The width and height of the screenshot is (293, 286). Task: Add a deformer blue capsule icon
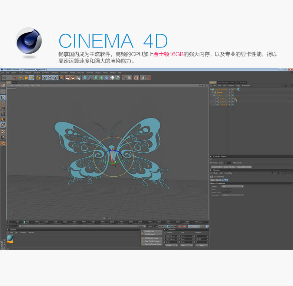[107, 78]
